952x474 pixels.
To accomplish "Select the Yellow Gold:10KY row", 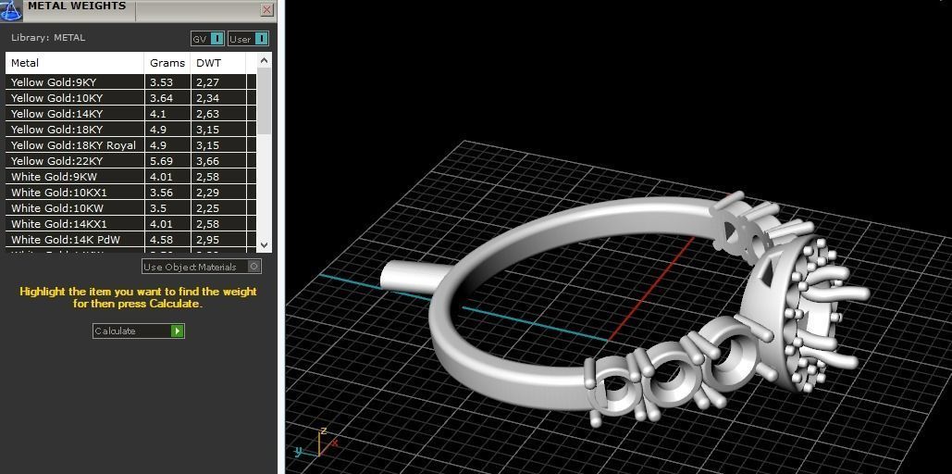I will tap(130, 98).
